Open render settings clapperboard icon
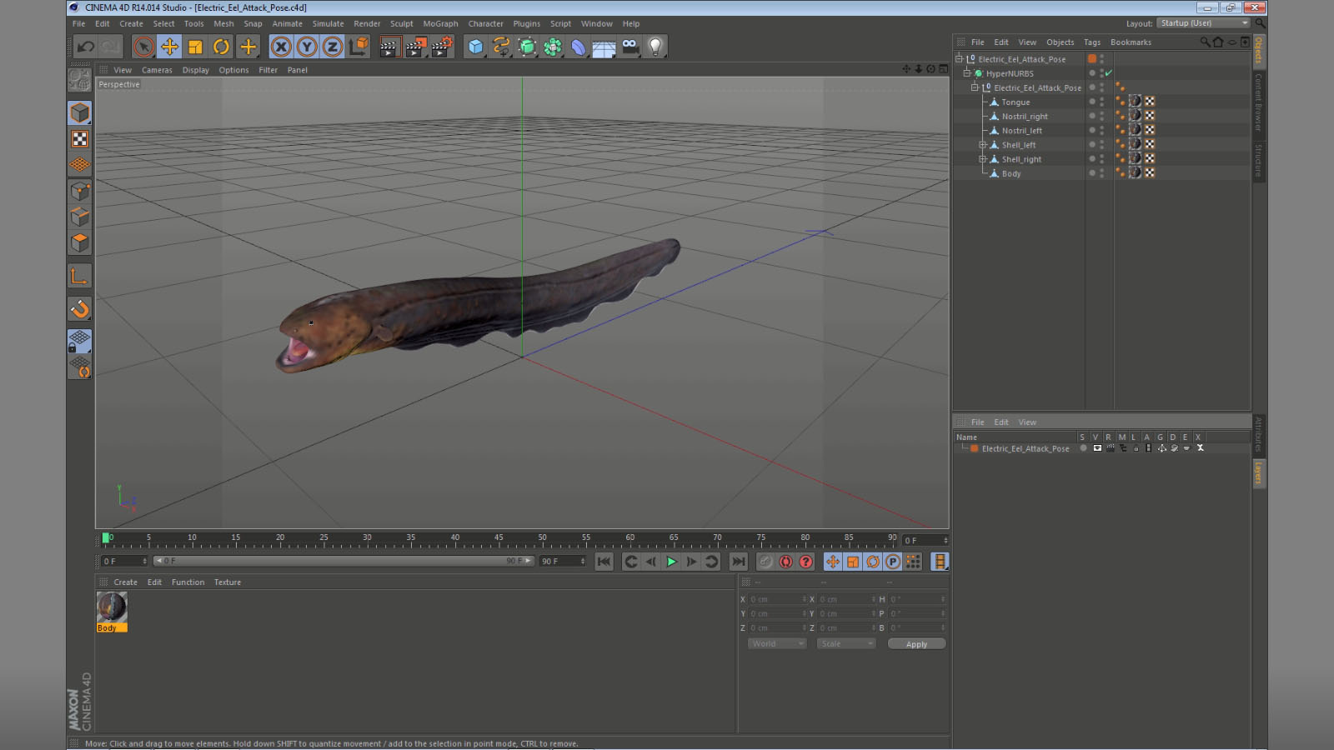The width and height of the screenshot is (1334, 750). [442, 47]
